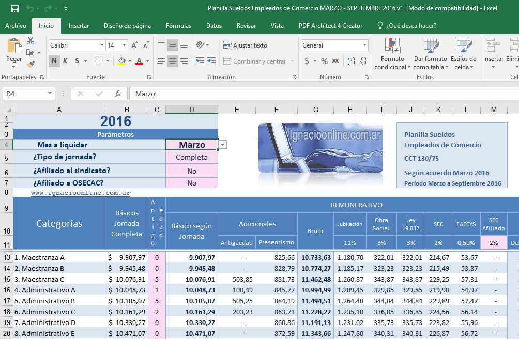The image size is (519, 339).
Task: Switch to Fórmulas tab
Action: pyautogui.click(x=178, y=26)
